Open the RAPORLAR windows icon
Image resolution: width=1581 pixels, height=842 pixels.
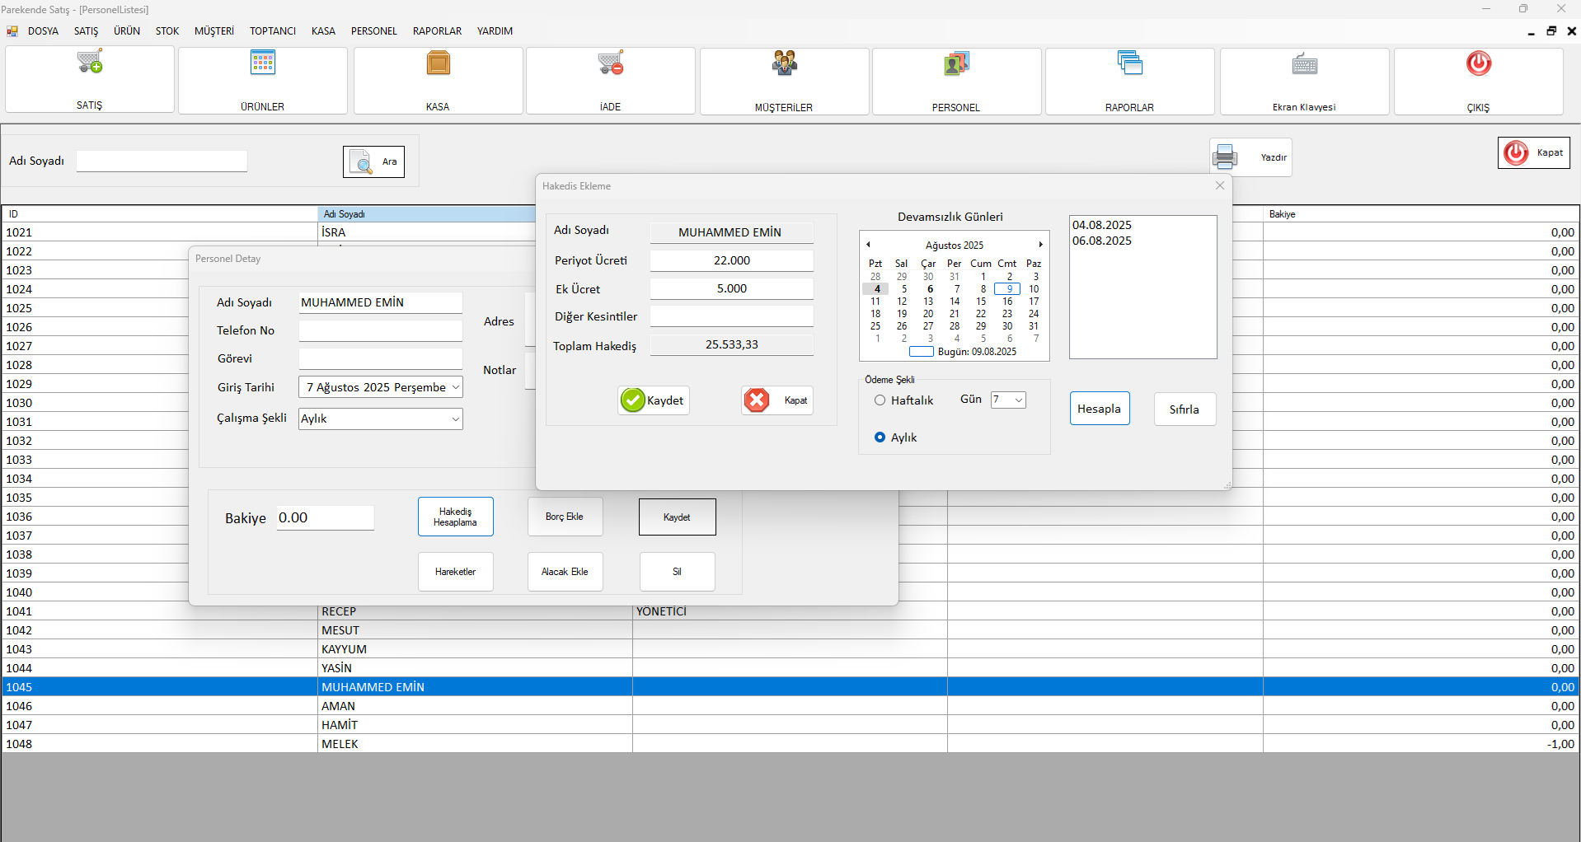click(x=1129, y=63)
